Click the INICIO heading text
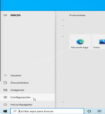 (16, 15)
